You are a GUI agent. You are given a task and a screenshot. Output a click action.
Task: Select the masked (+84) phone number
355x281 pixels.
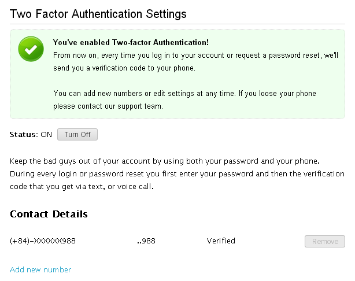(43, 241)
